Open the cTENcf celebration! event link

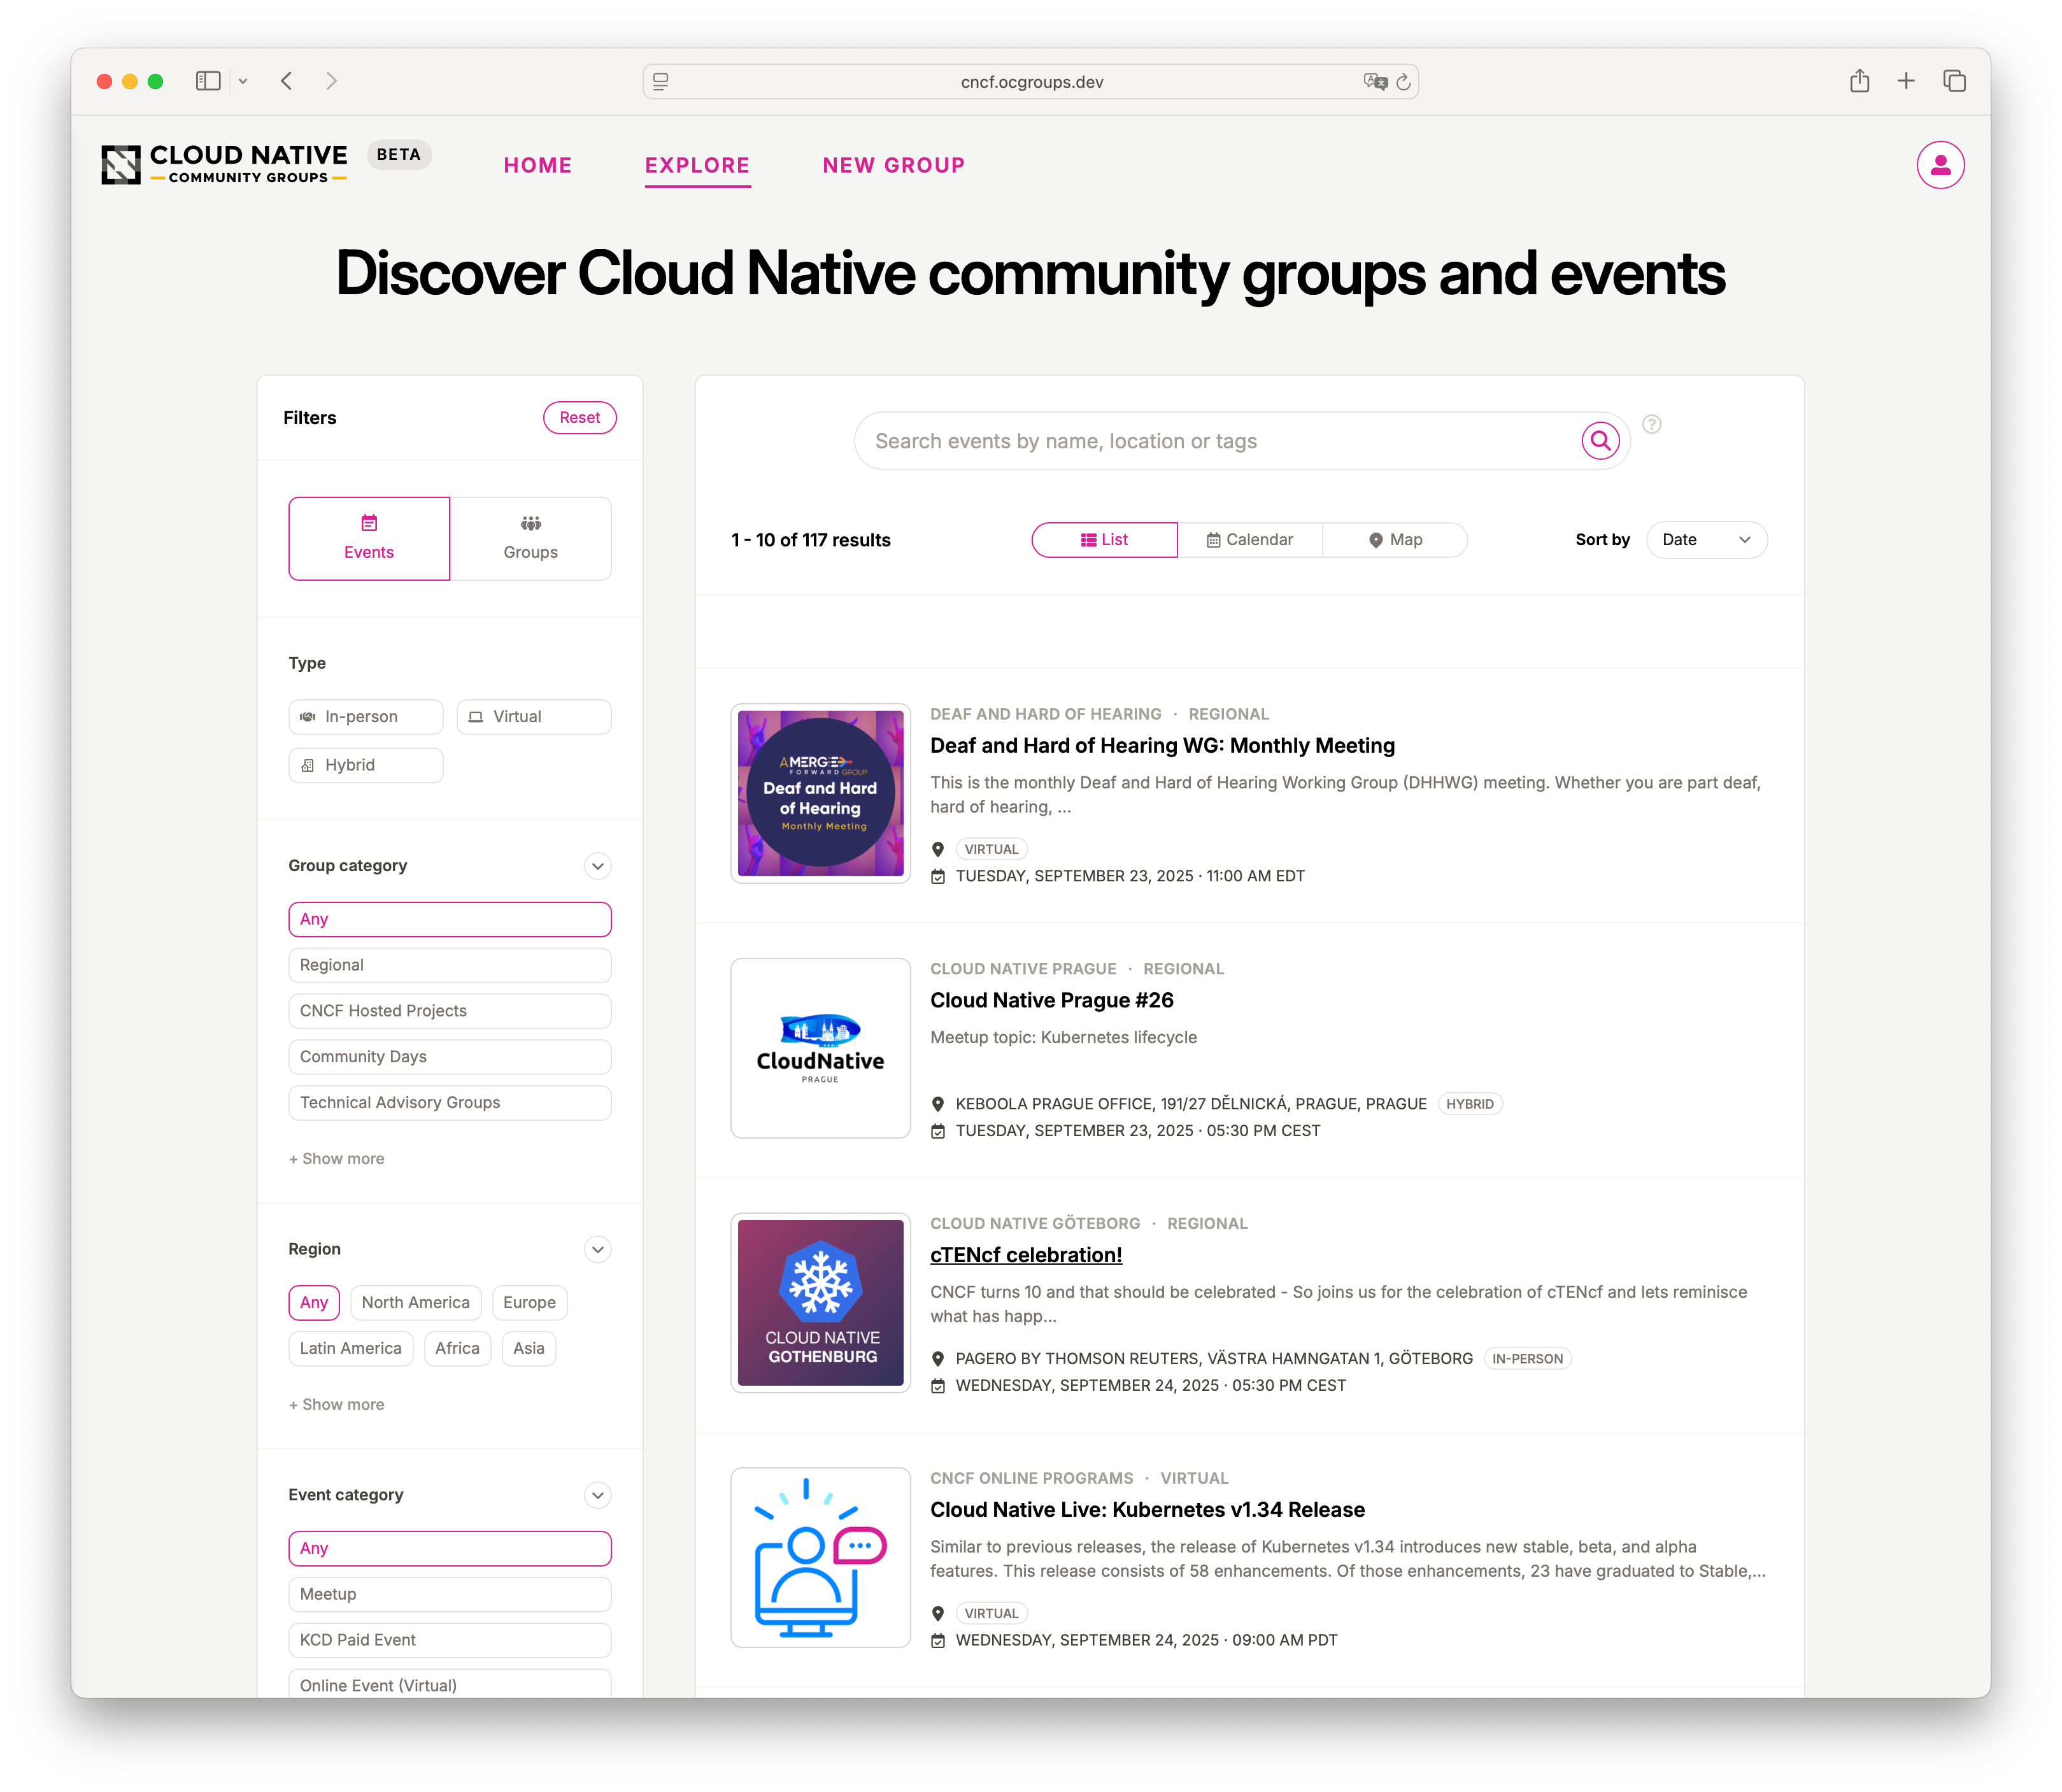tap(1026, 1255)
